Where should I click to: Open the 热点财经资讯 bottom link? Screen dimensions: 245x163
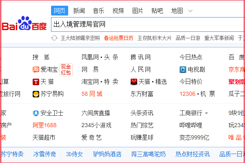(x=192, y=154)
